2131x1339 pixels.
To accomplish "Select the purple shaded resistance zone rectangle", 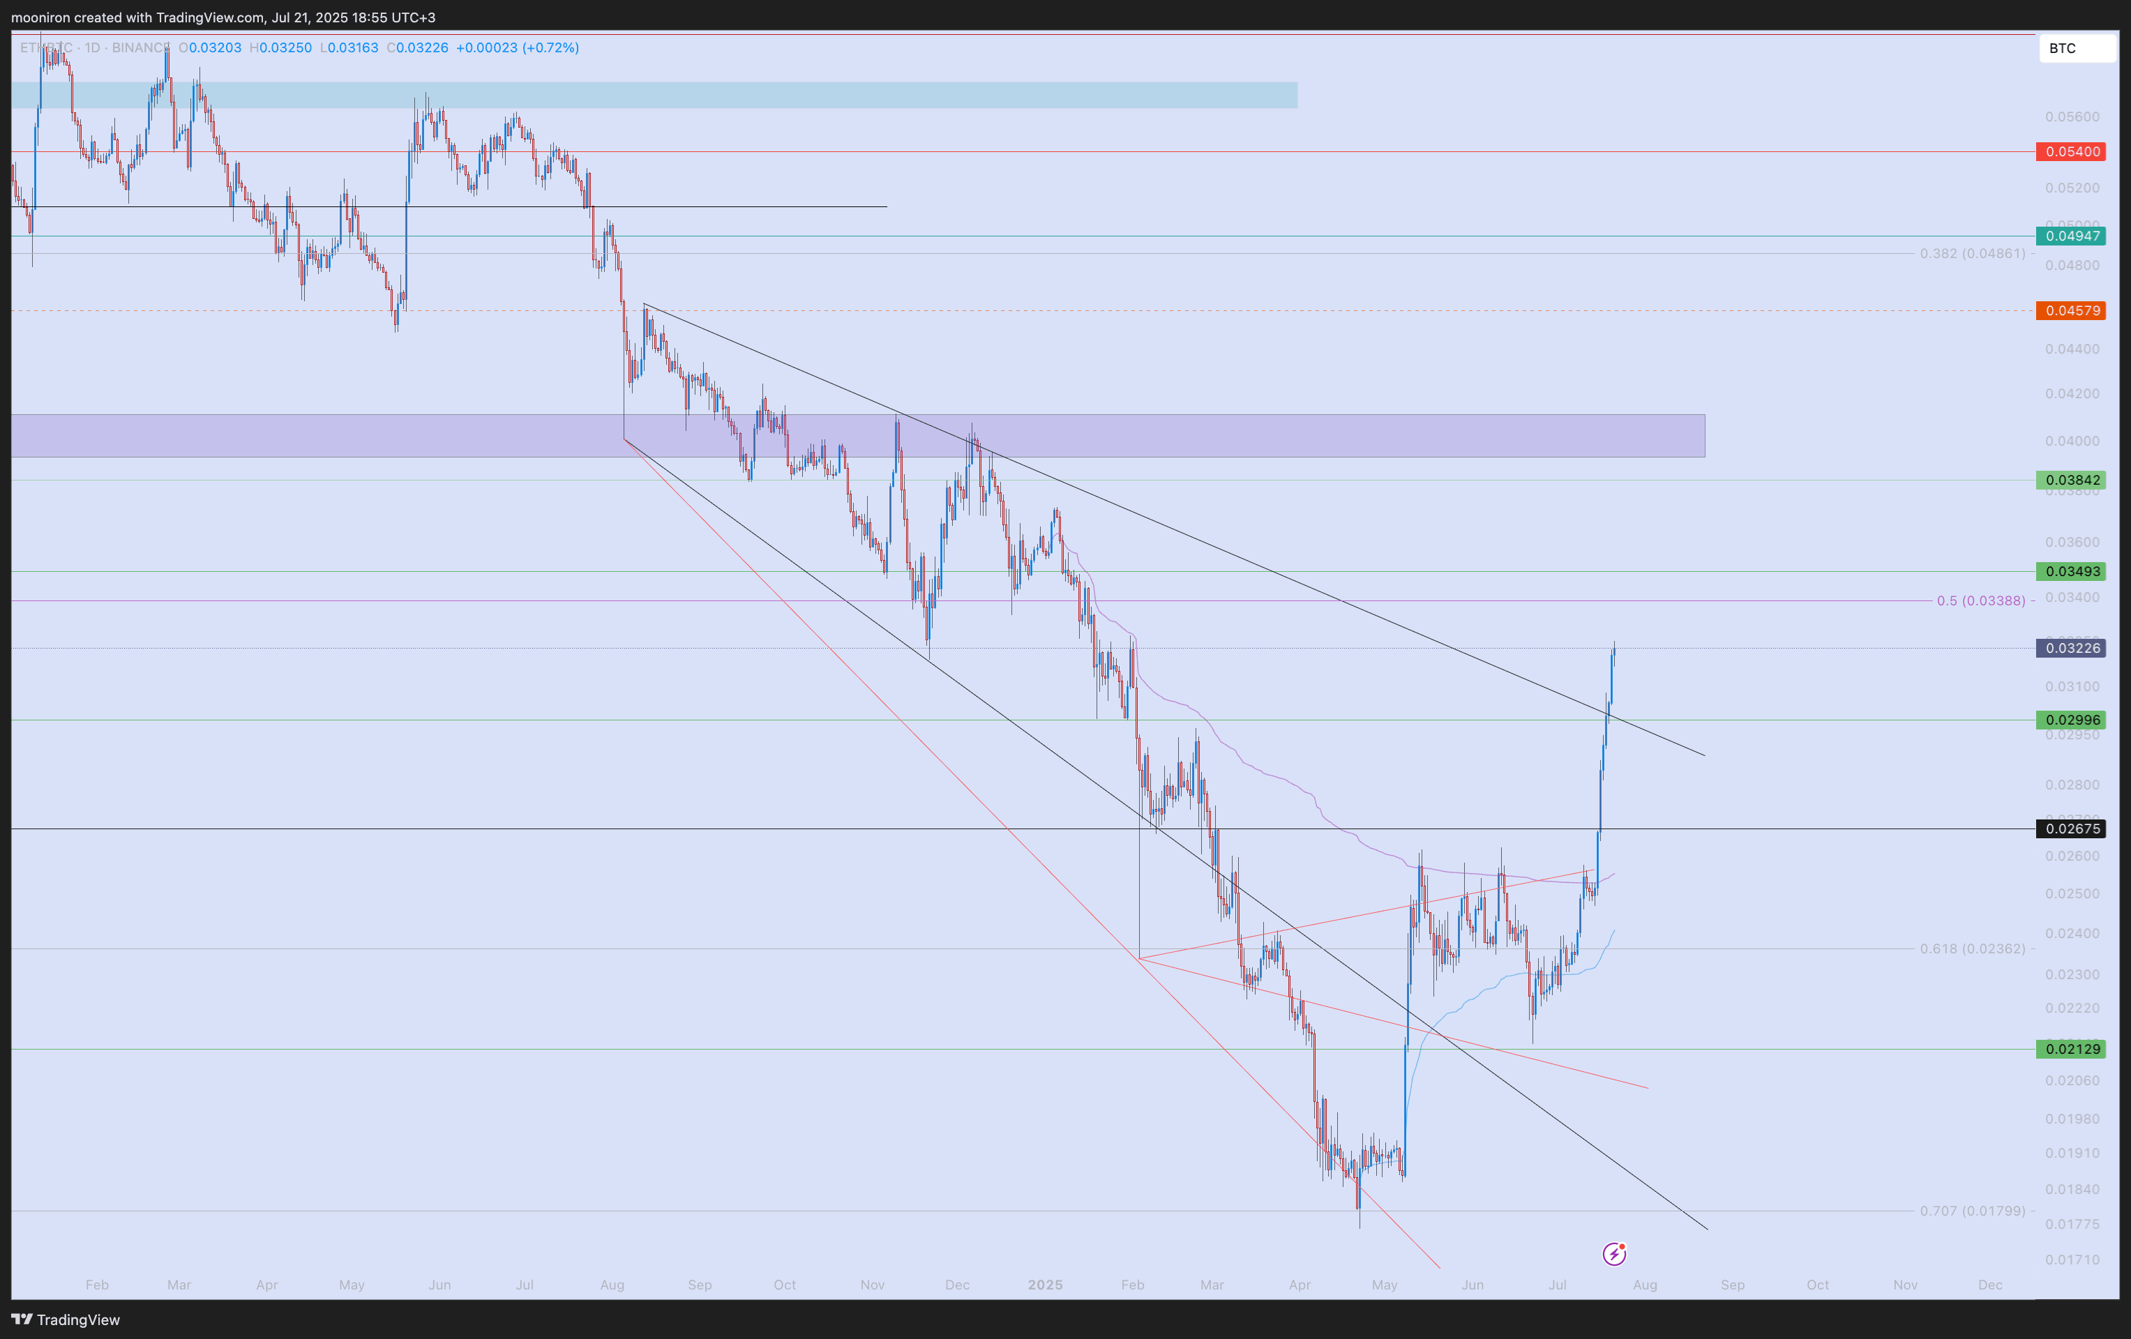I will coord(1327,437).
